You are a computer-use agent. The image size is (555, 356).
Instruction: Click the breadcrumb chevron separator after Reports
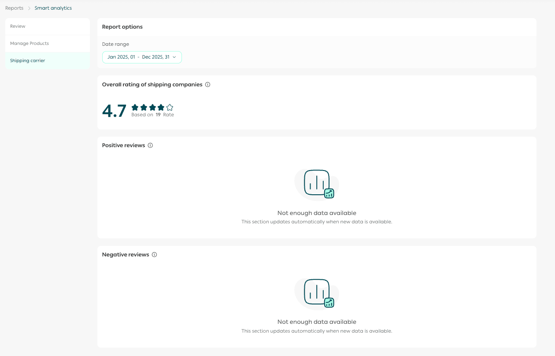(29, 8)
